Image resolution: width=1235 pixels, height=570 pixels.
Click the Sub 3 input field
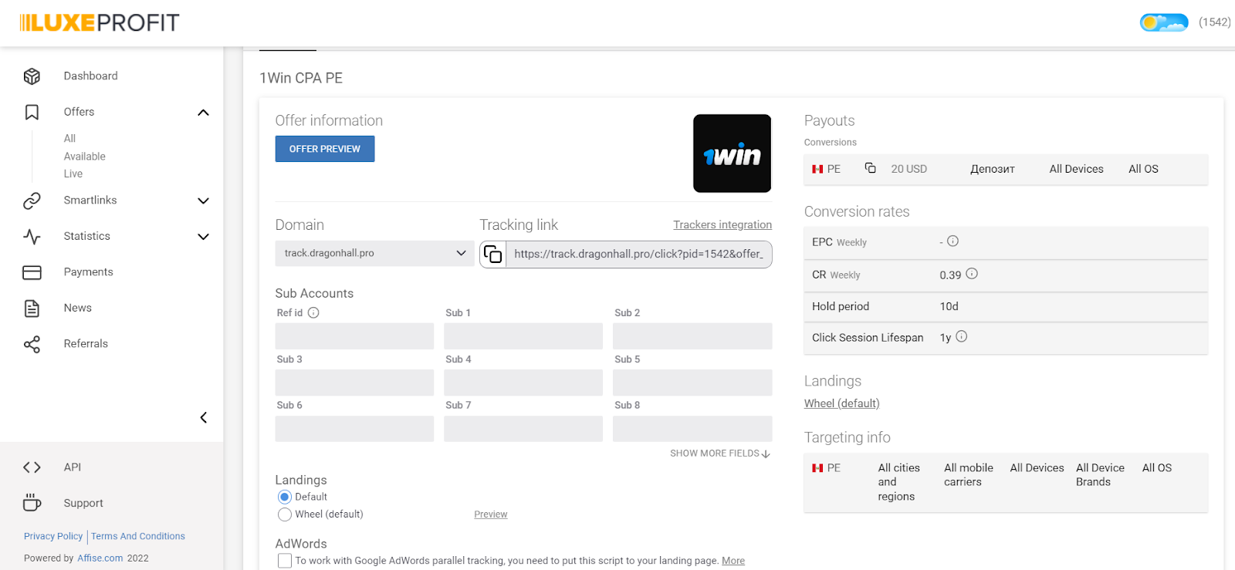(x=355, y=383)
